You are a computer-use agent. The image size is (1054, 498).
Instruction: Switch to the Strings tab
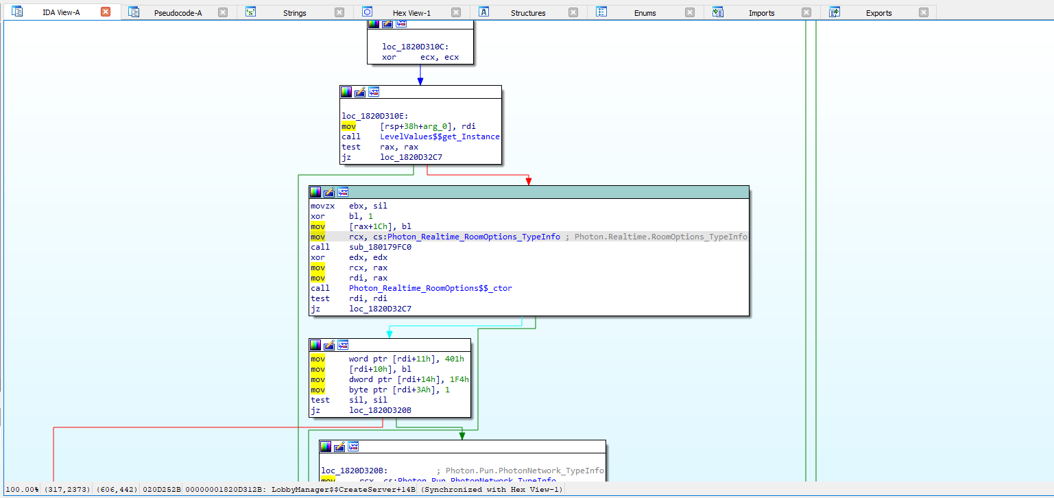point(294,12)
